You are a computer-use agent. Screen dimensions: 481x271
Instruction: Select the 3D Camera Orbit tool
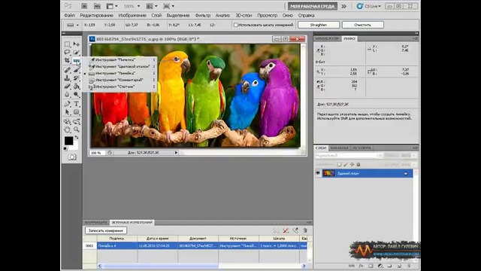[77, 121]
